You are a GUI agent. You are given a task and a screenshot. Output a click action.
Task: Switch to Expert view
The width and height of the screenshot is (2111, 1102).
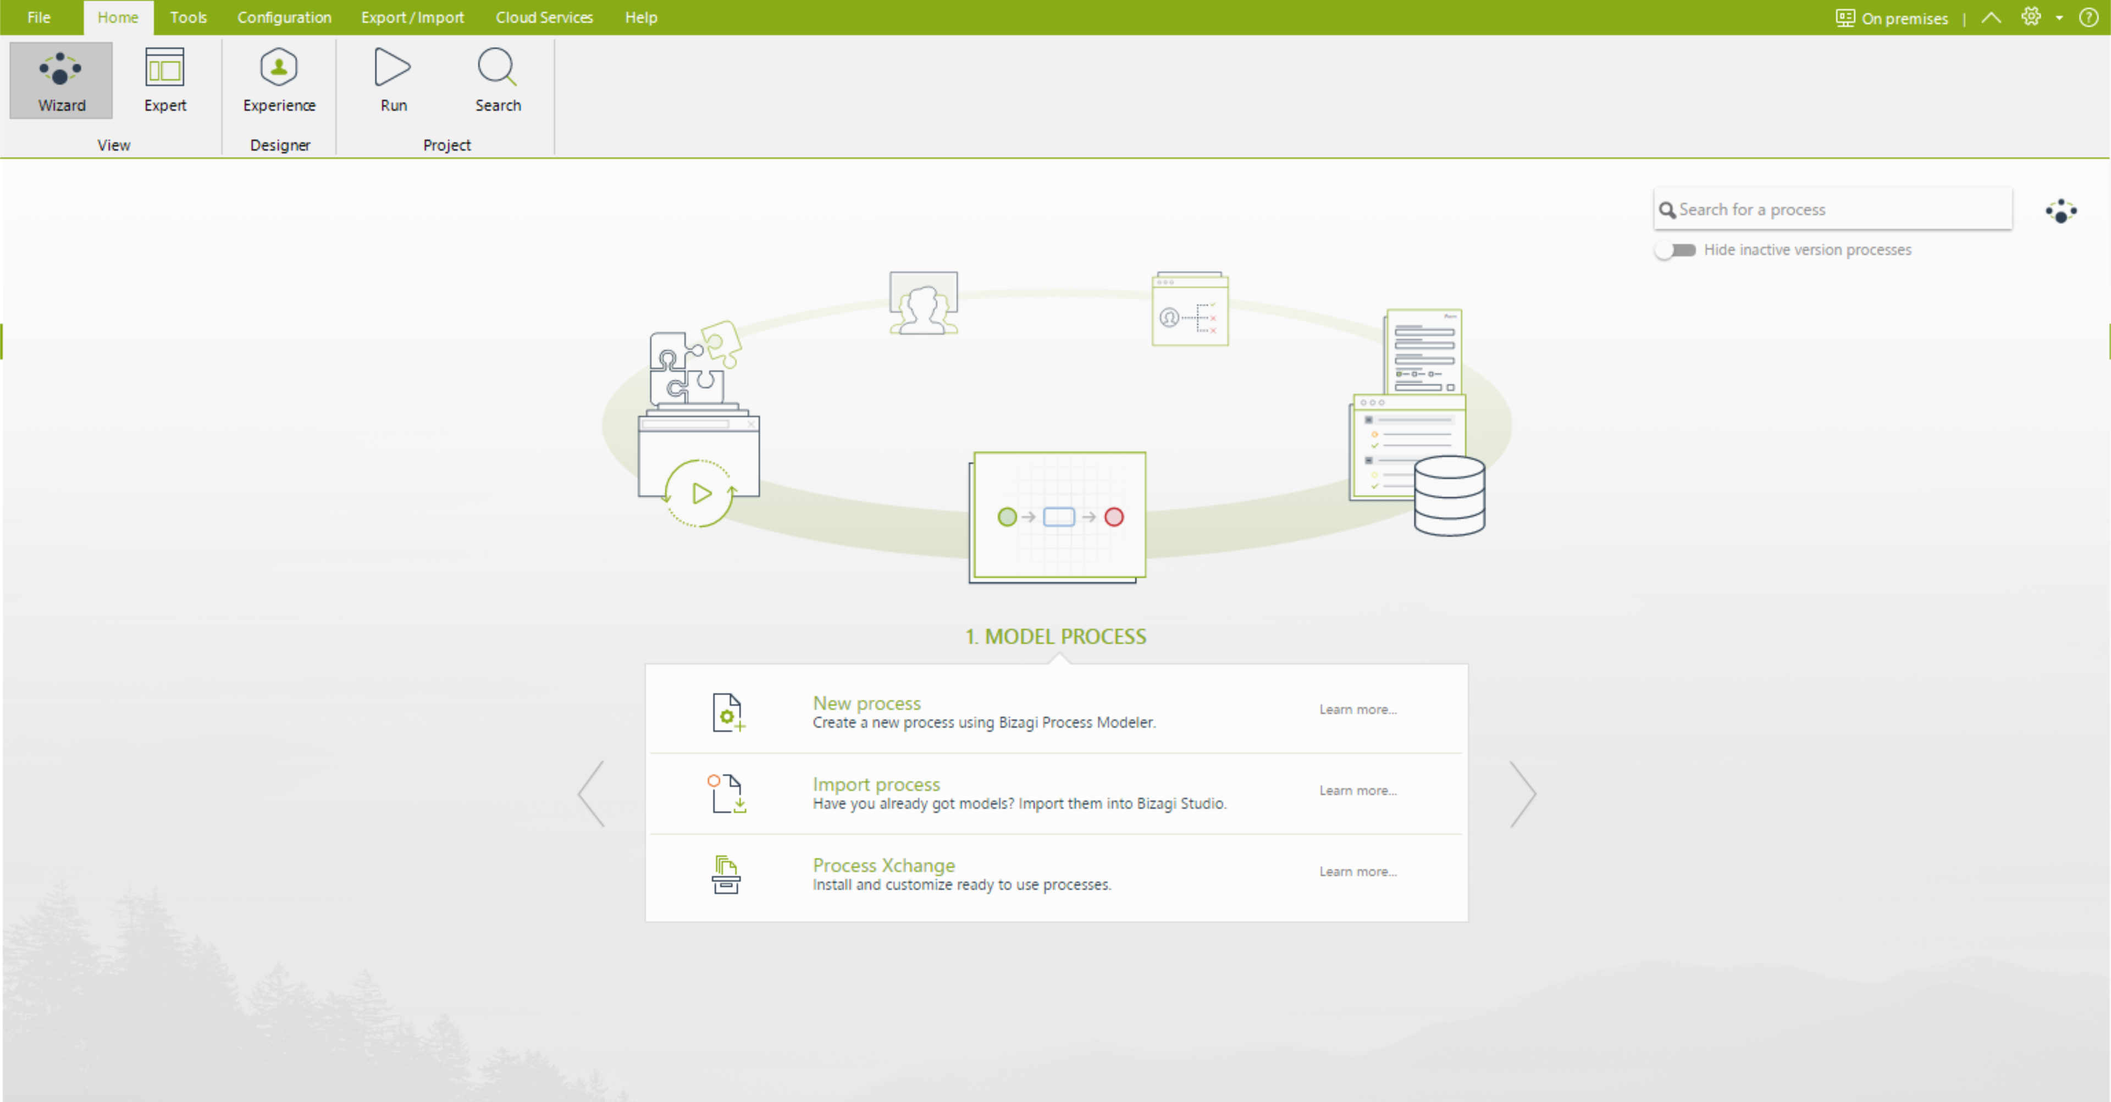click(165, 80)
